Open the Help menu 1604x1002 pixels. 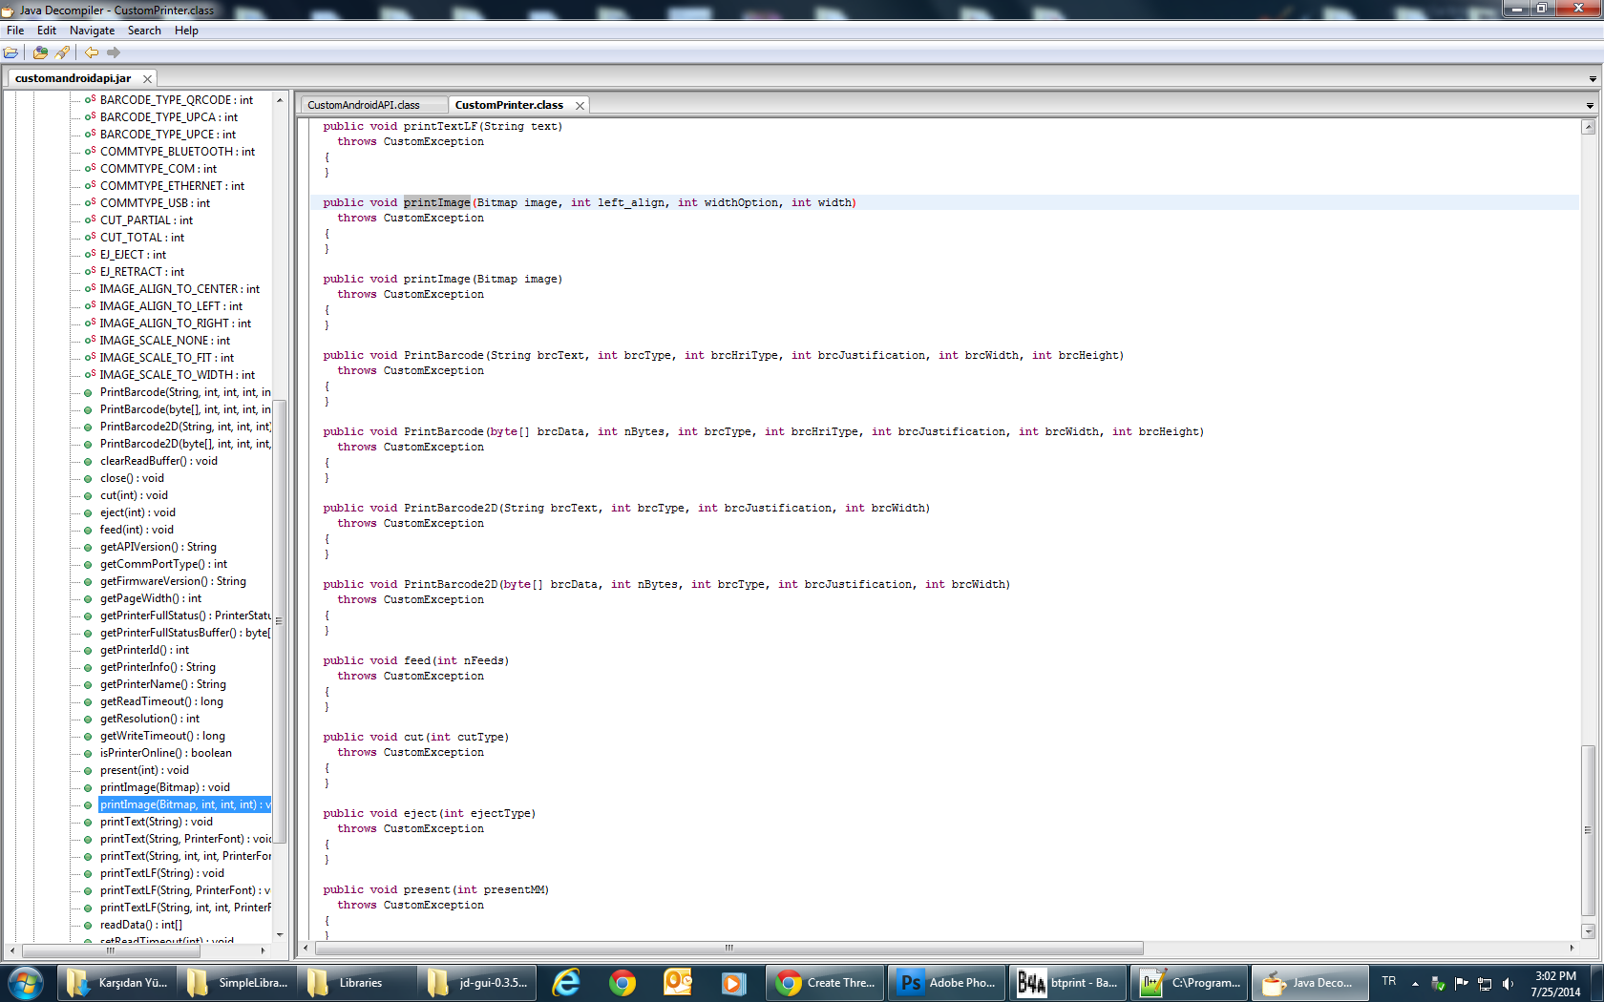pyautogui.click(x=186, y=31)
